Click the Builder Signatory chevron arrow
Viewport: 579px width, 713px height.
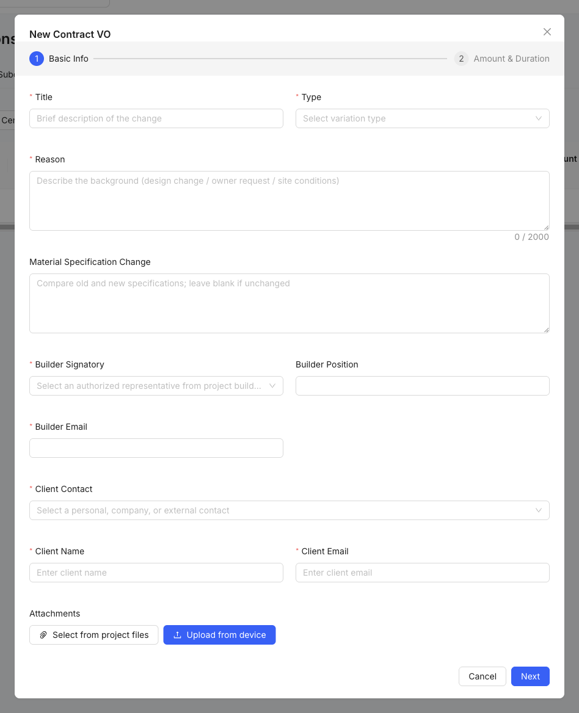[x=272, y=386]
